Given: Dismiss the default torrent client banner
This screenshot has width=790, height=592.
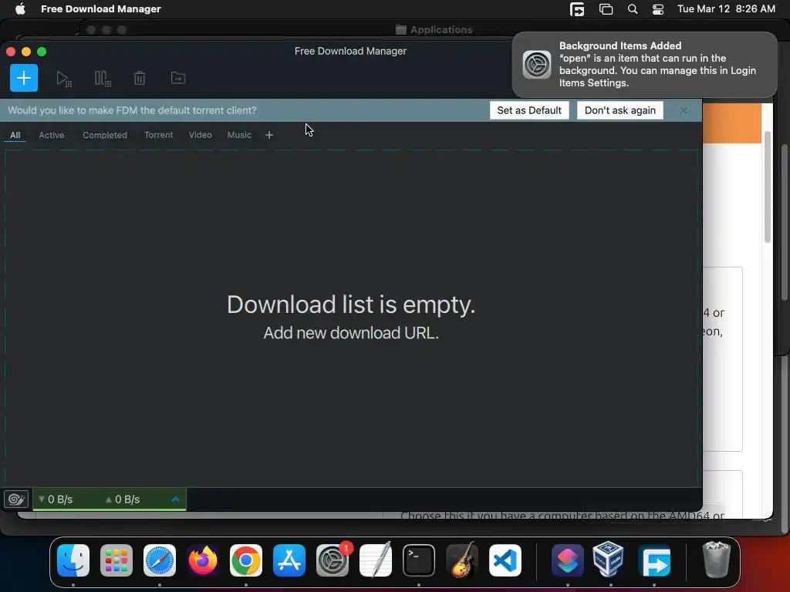Looking at the screenshot, I should click(684, 110).
